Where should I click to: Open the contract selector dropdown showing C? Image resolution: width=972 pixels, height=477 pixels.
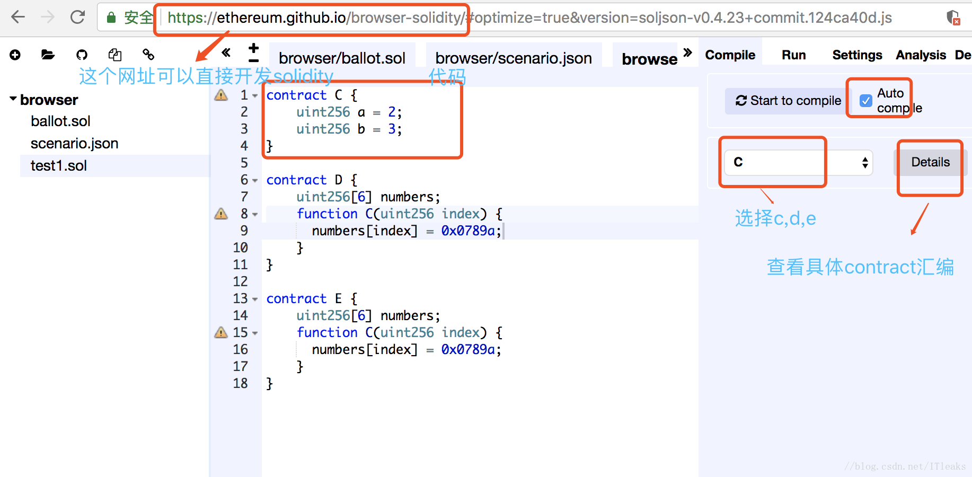coord(798,162)
